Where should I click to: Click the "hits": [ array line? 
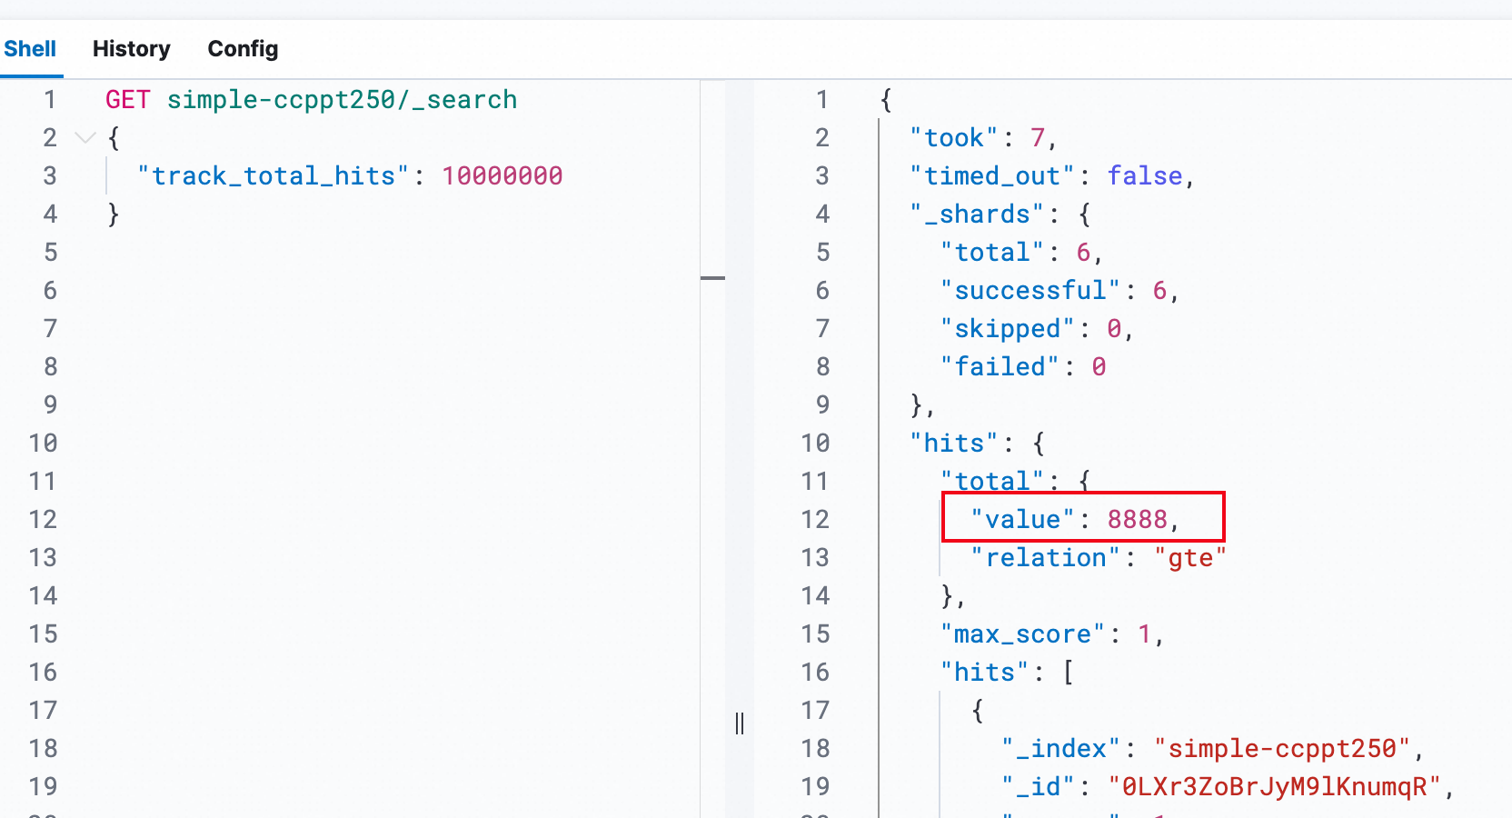click(x=1008, y=673)
